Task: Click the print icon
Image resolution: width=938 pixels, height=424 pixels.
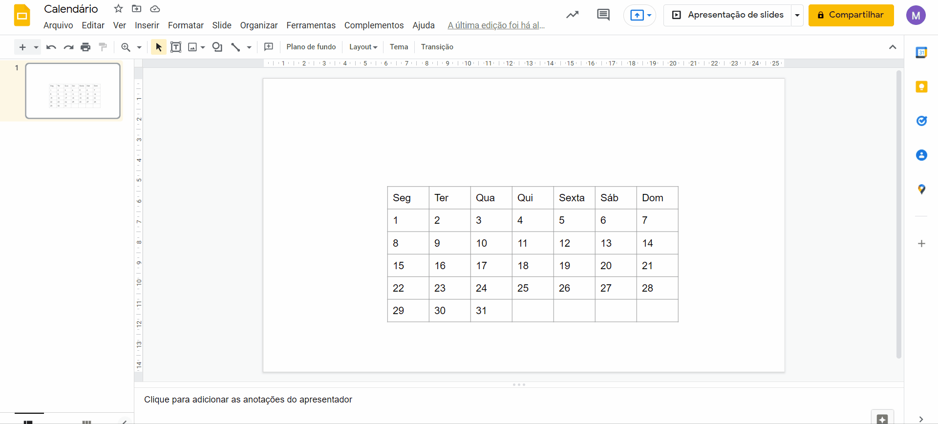Action: (x=85, y=47)
